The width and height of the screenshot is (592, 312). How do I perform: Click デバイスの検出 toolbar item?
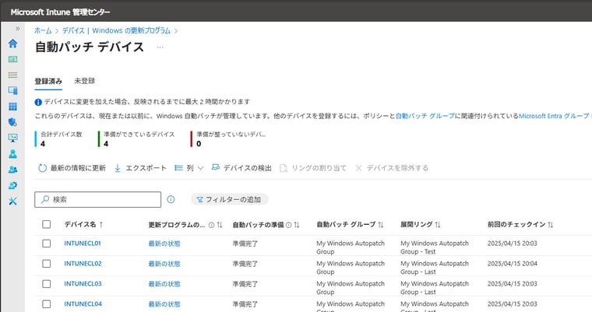[241, 168]
